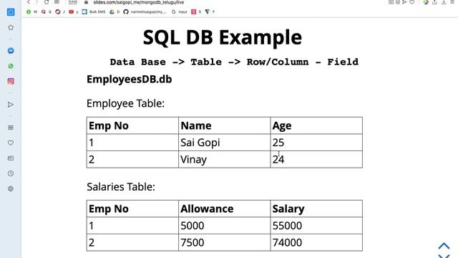Open Settings gear icon in sidebar

[x=11, y=188]
